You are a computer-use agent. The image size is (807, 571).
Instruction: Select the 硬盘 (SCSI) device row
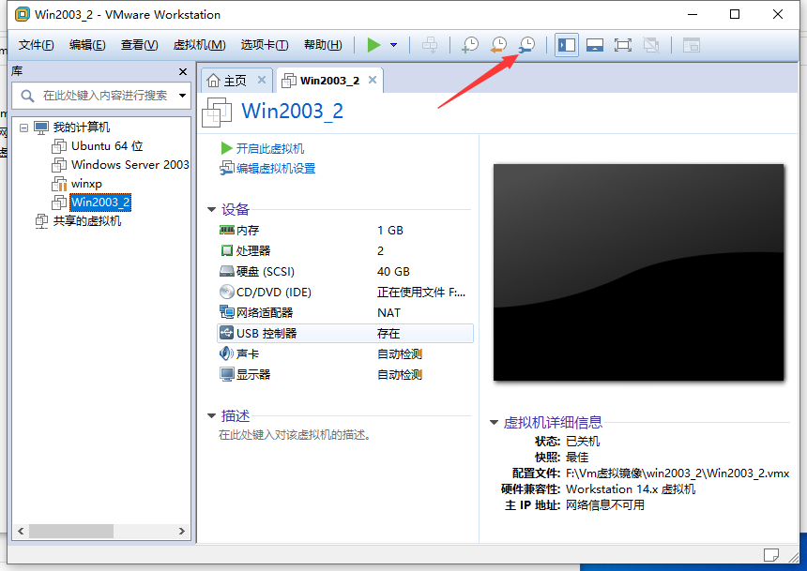(x=344, y=272)
